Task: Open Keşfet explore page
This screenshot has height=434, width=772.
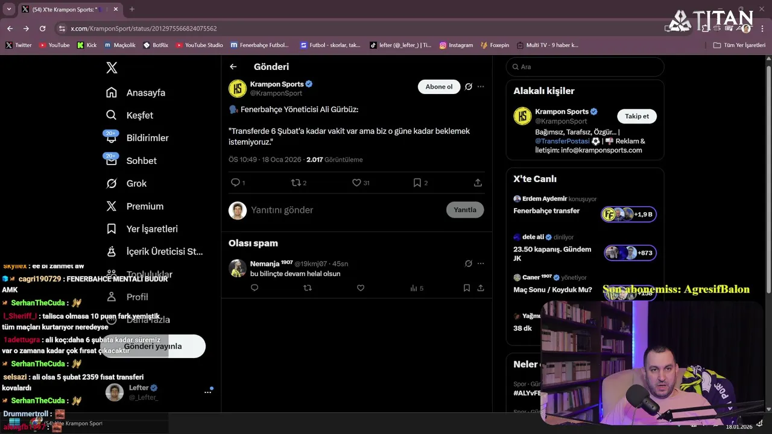Action: point(129,115)
